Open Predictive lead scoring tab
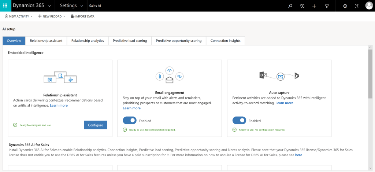Image resolution: width=375 pixels, height=172 pixels. click(x=130, y=40)
